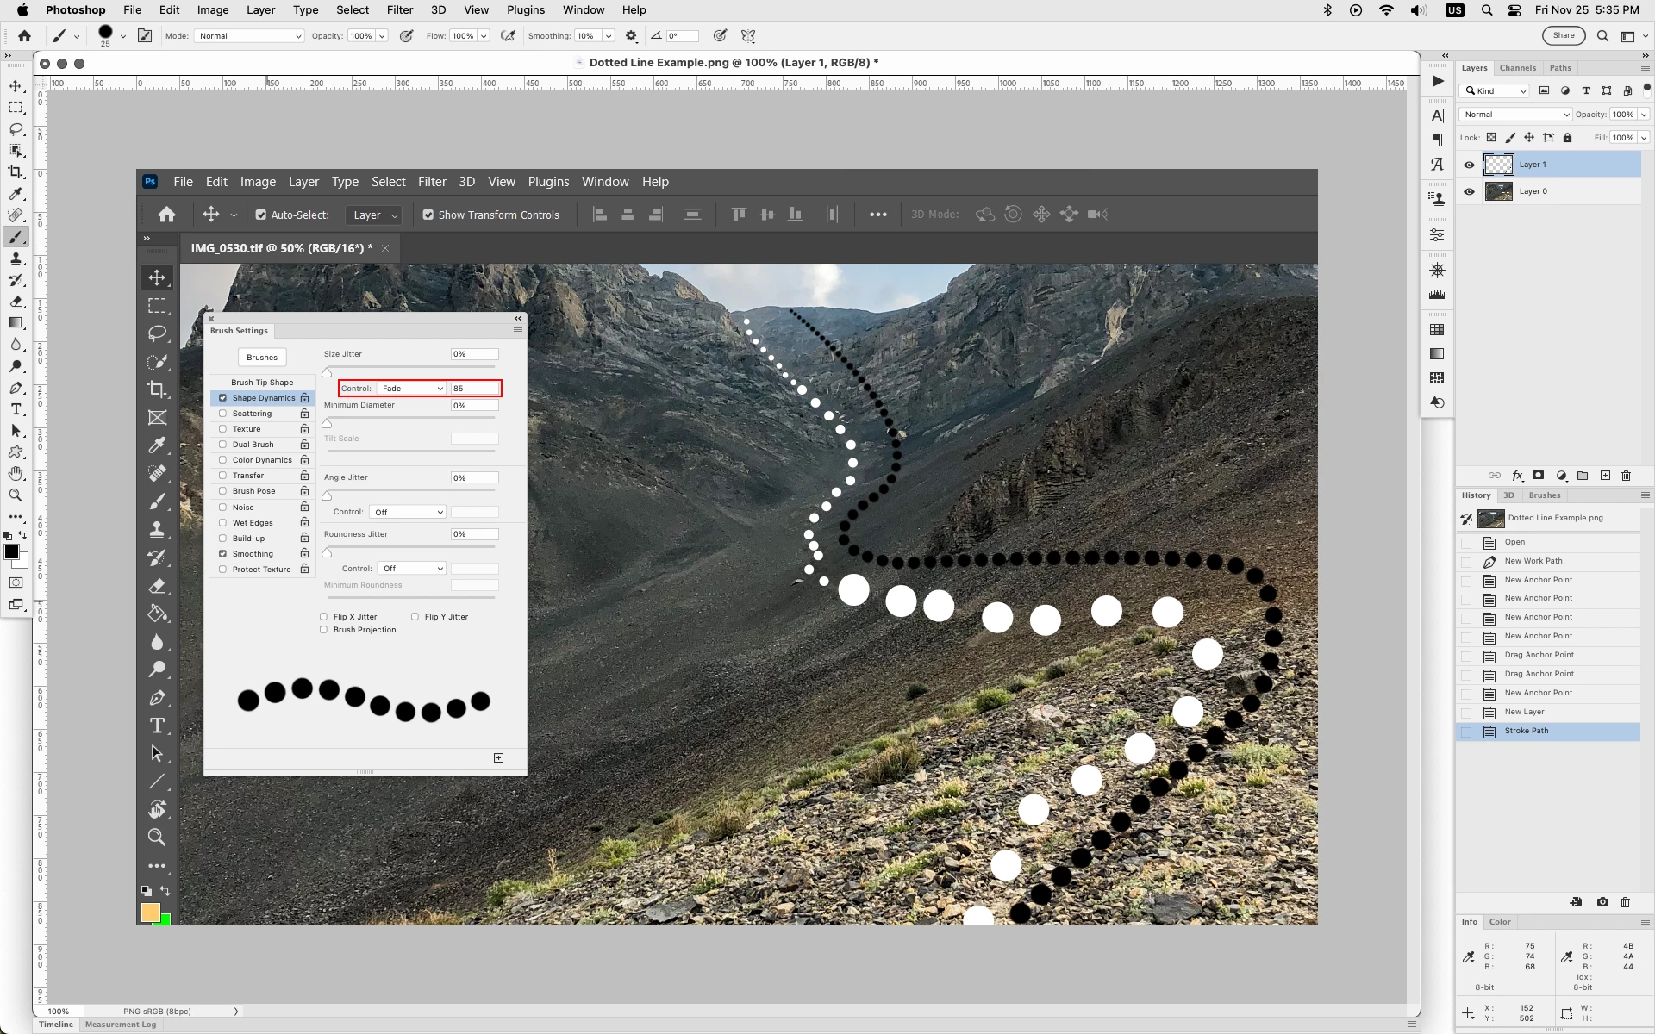Click the Lock all padlock icon in Layers
This screenshot has height=1034, width=1655.
pyautogui.click(x=1568, y=138)
